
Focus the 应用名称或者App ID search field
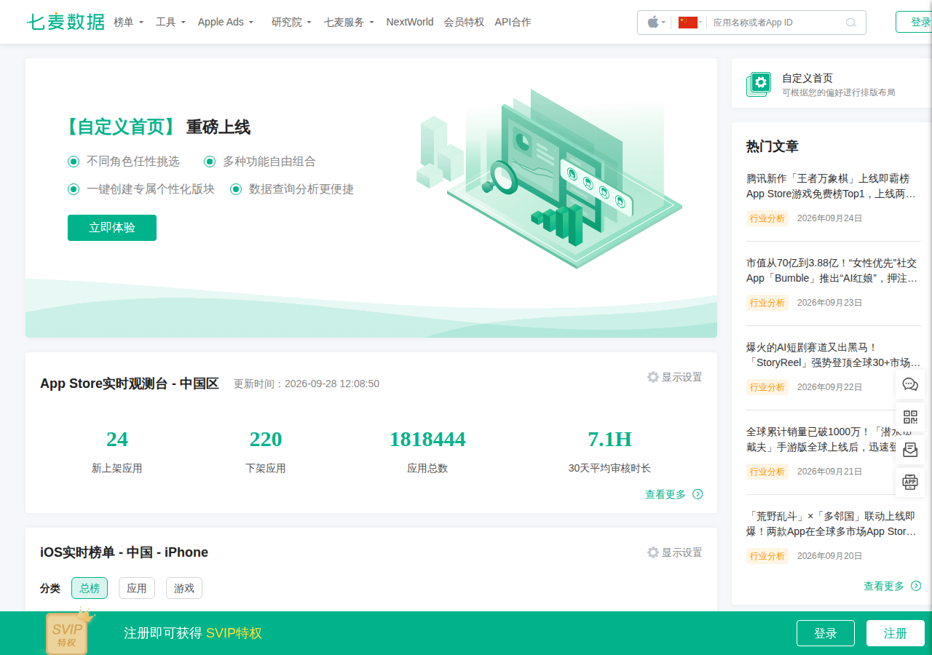776,23
